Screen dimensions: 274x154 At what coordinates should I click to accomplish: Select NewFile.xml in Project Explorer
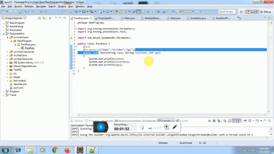tap(20, 84)
